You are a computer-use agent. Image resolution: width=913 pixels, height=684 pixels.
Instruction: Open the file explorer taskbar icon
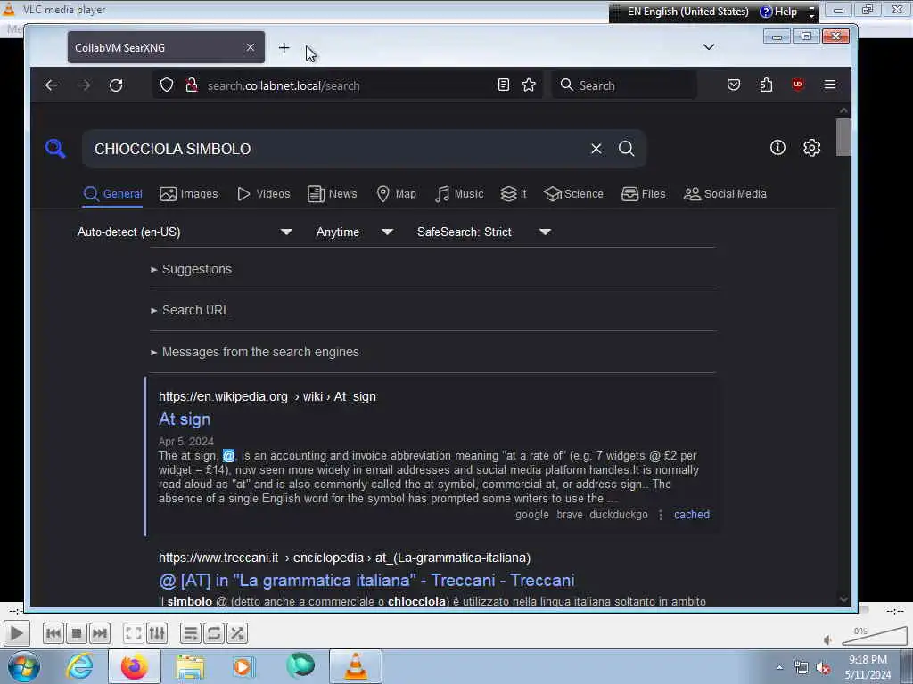[190, 666]
